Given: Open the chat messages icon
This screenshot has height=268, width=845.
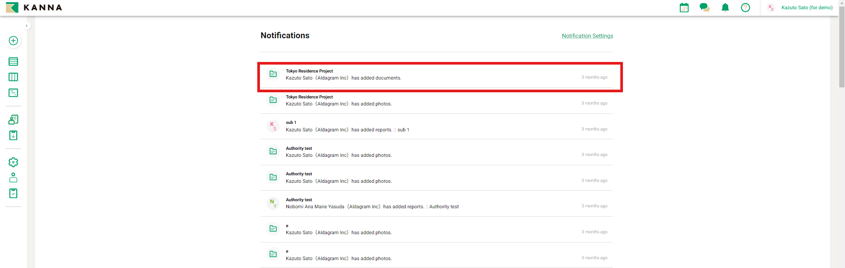Looking at the screenshot, I should coord(704,7).
